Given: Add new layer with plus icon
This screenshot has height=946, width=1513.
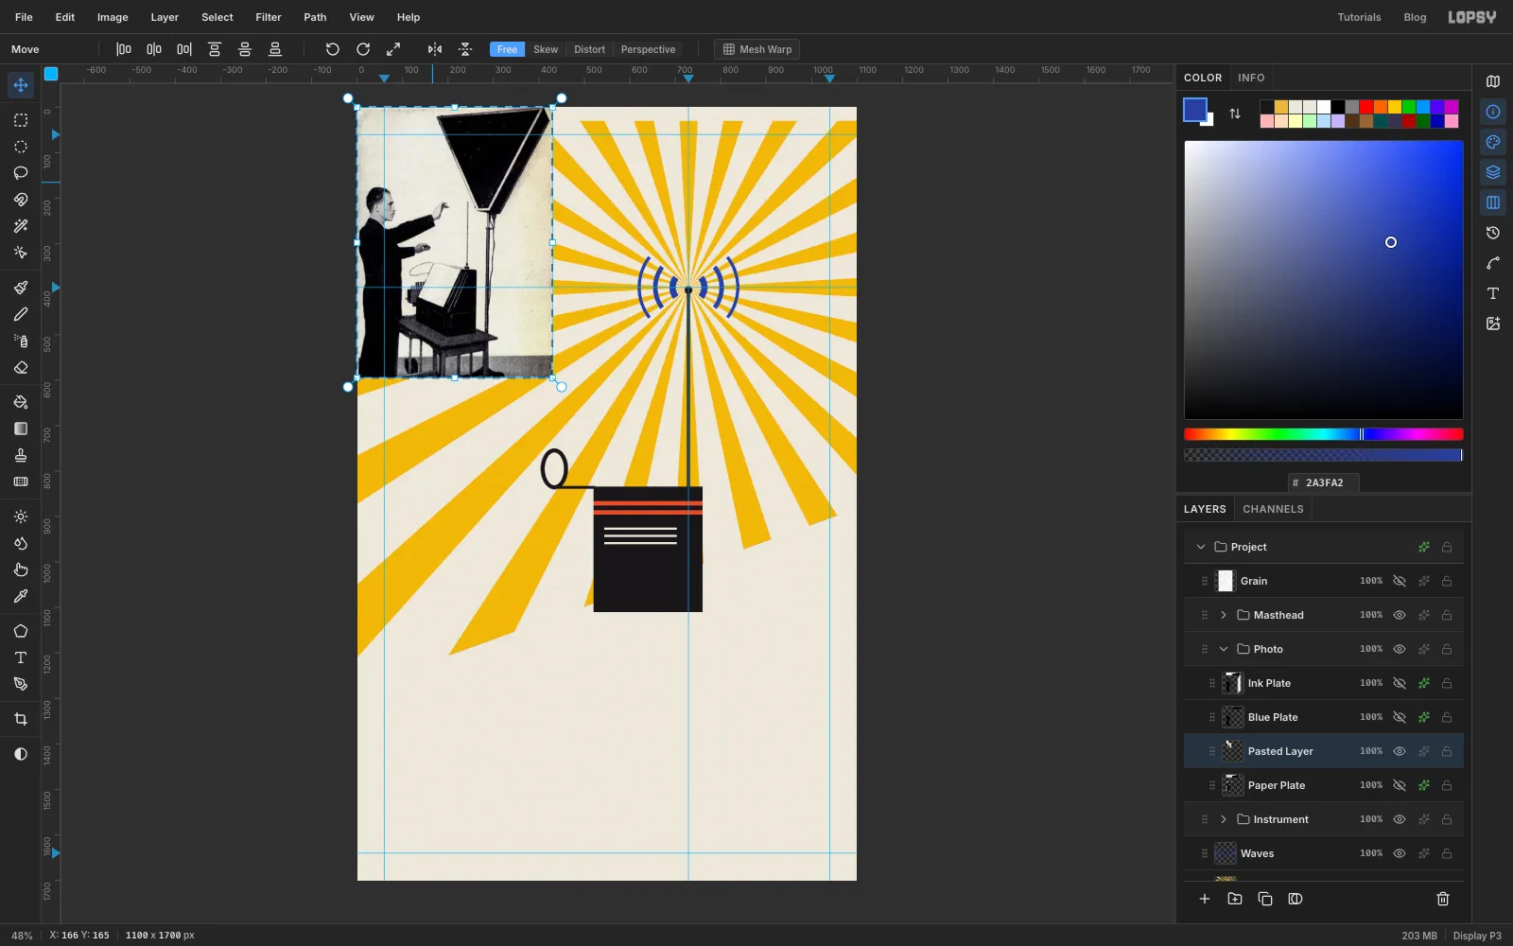Looking at the screenshot, I should tap(1205, 899).
